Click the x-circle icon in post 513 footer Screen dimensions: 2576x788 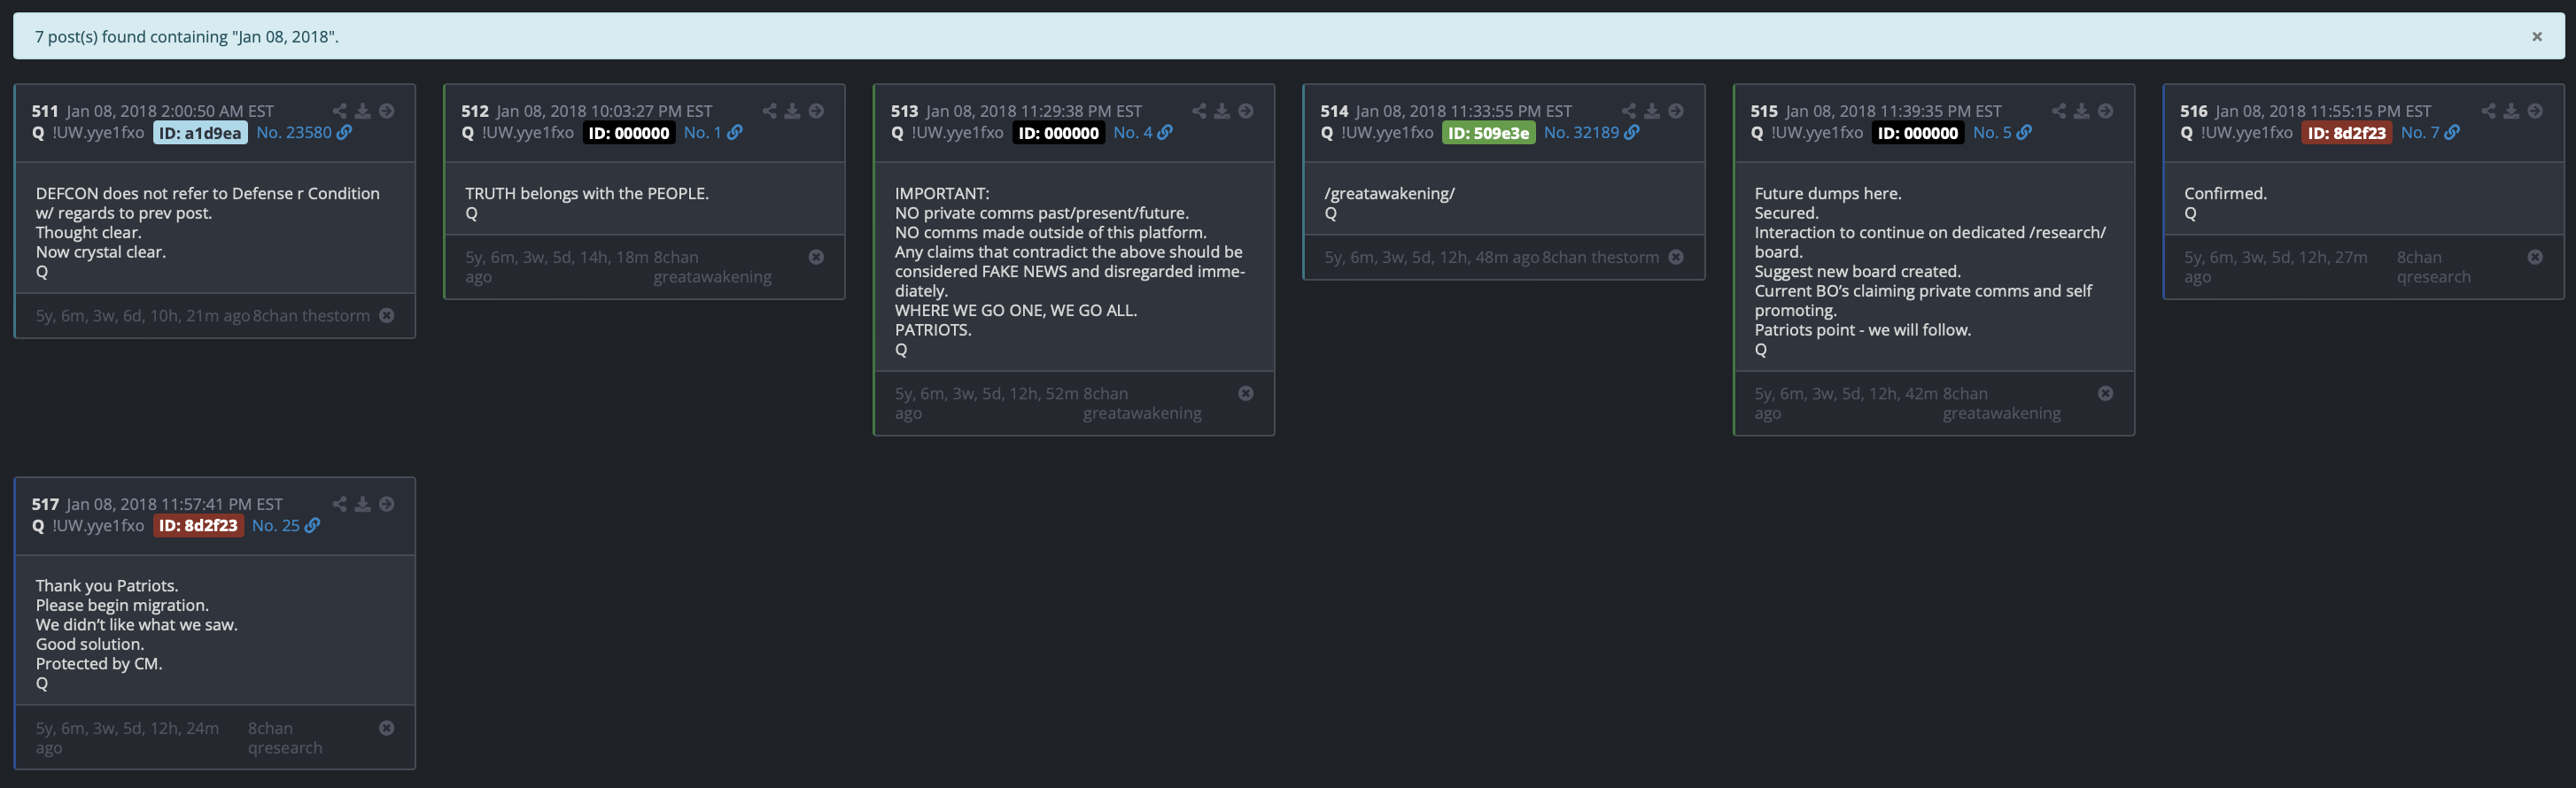click(1245, 394)
